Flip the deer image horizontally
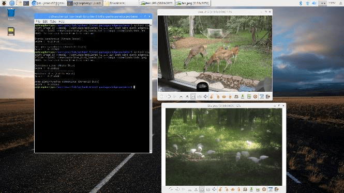344x193 pixels. 224,96
